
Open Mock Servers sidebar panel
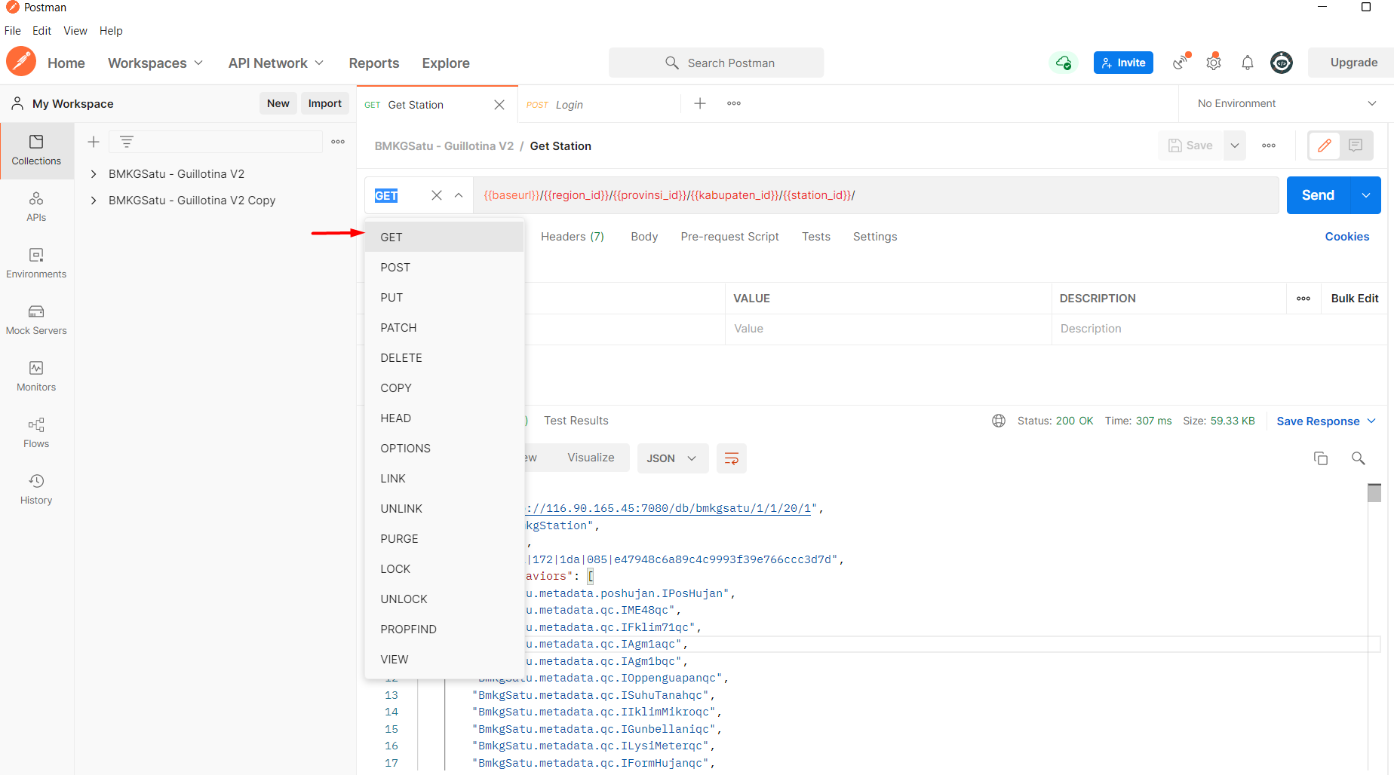coord(36,320)
